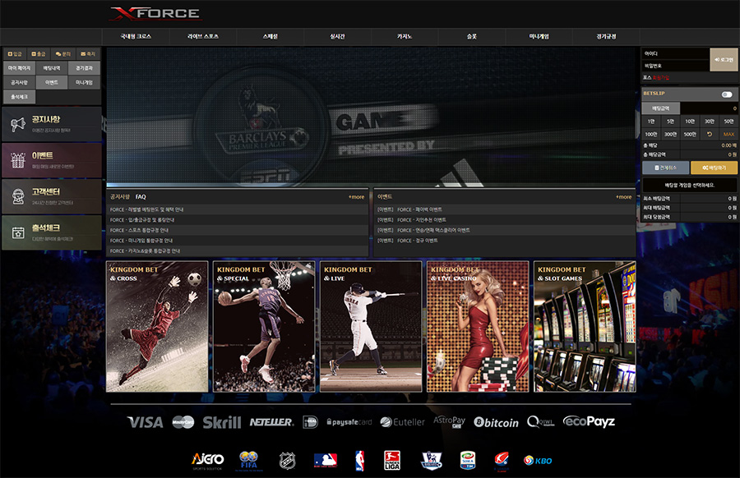The image size is (740, 478).
Task: Click the FIFA logo
Action: pos(248,461)
